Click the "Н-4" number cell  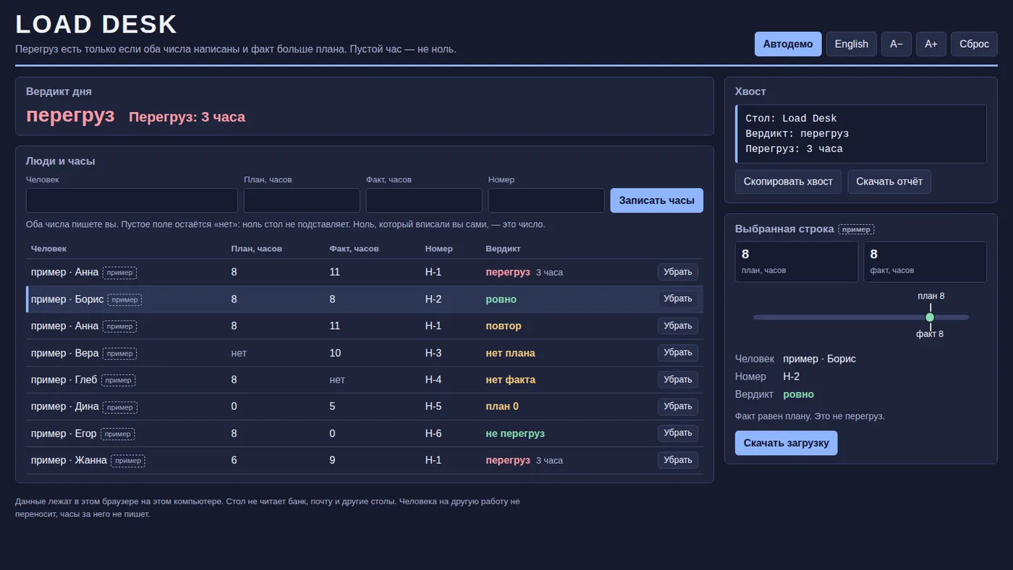coord(433,380)
